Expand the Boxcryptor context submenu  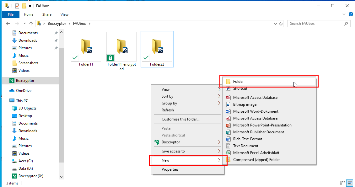[187, 142]
